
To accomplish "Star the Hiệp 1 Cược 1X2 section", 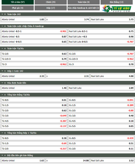I will click(x=5, y=71).
